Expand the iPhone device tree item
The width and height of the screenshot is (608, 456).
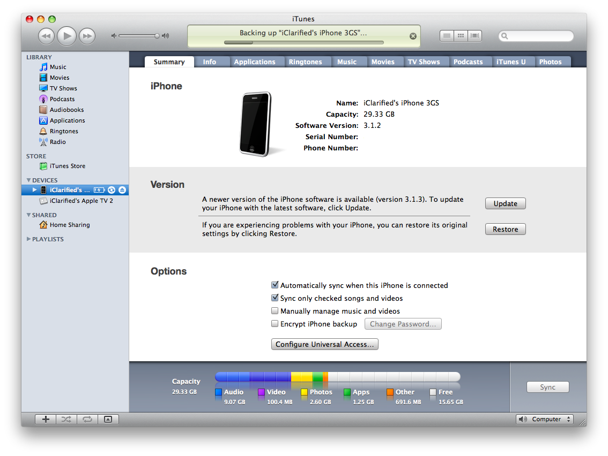coord(35,190)
